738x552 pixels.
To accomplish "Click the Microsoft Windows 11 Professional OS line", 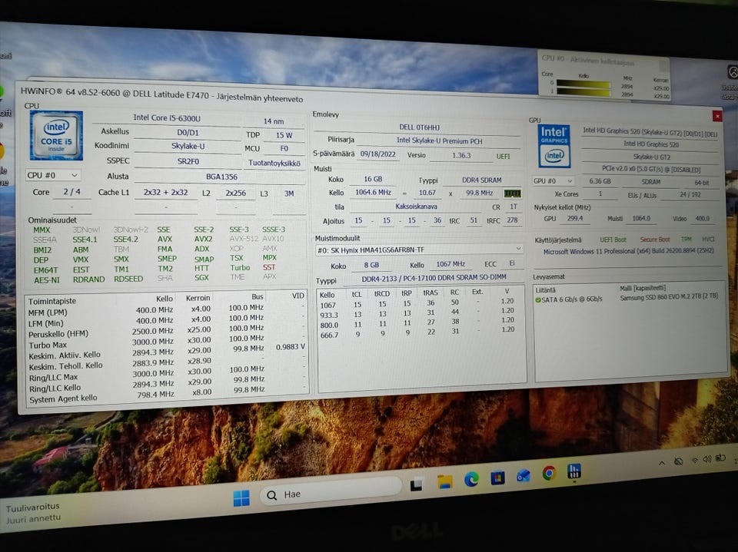I will click(x=628, y=252).
